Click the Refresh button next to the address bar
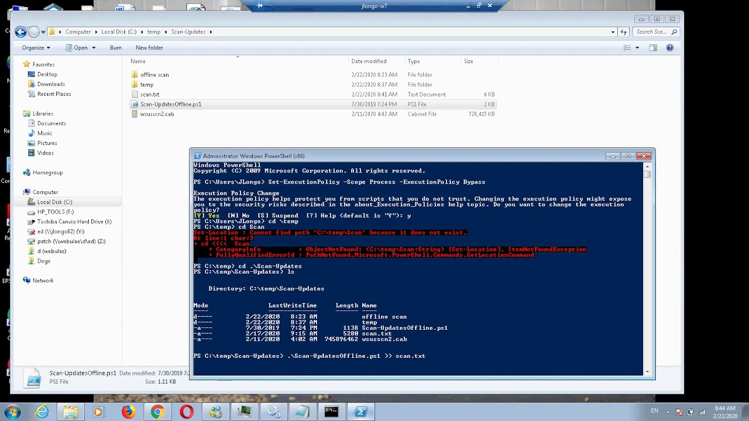749x421 pixels. (x=624, y=32)
